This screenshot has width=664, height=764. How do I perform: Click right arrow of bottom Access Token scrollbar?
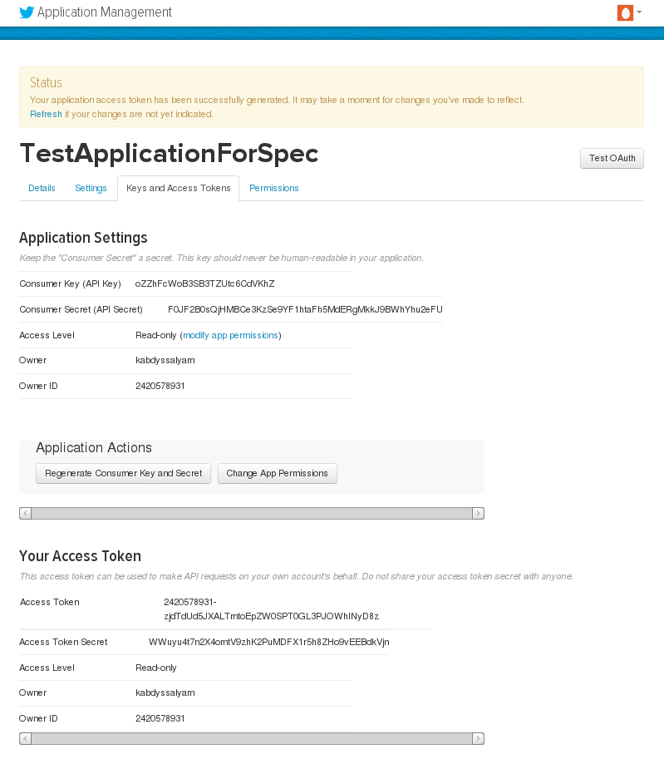pyautogui.click(x=478, y=738)
